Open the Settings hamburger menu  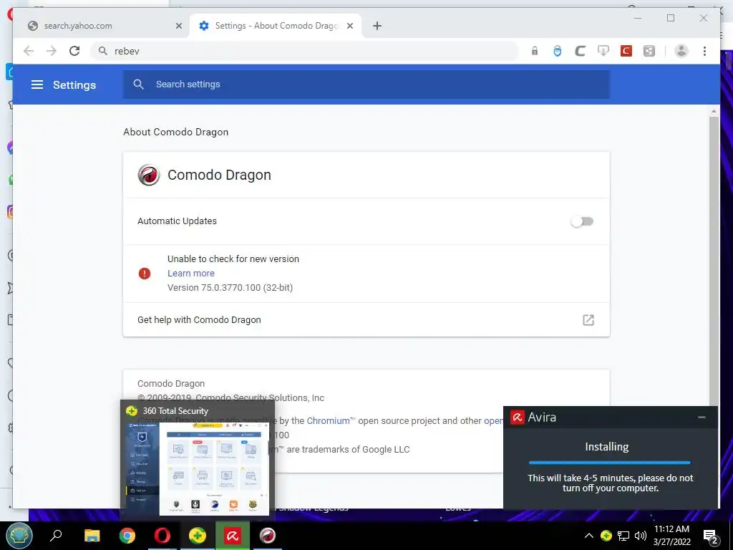point(37,85)
